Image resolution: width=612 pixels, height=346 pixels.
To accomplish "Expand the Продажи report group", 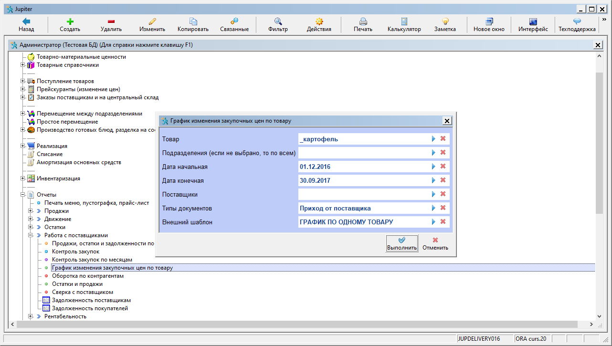I will (31, 211).
